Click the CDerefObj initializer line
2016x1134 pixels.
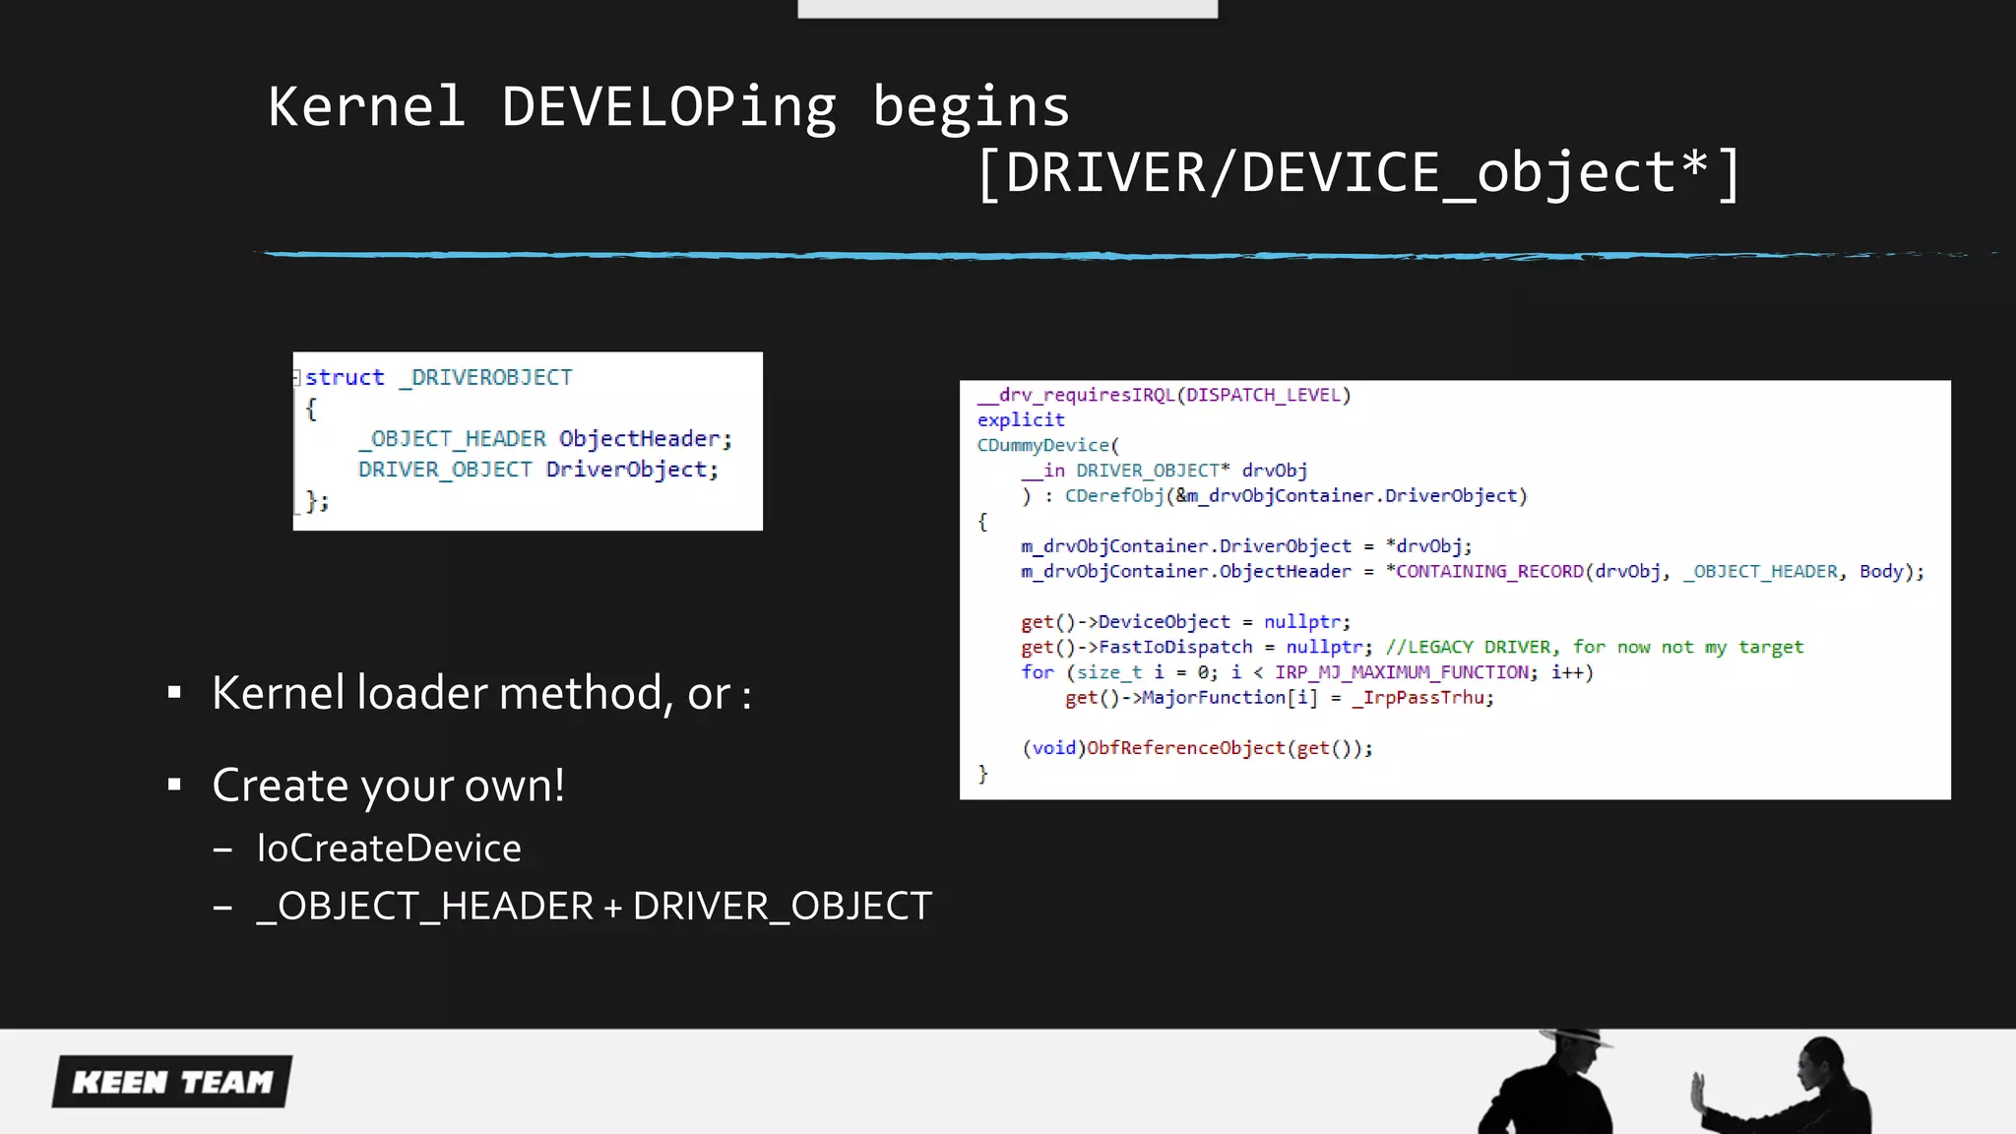tap(1274, 495)
